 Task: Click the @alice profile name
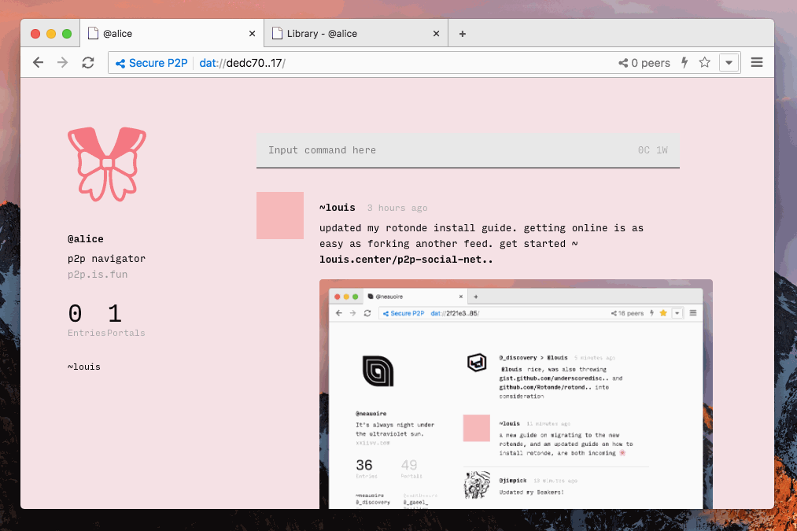click(86, 239)
